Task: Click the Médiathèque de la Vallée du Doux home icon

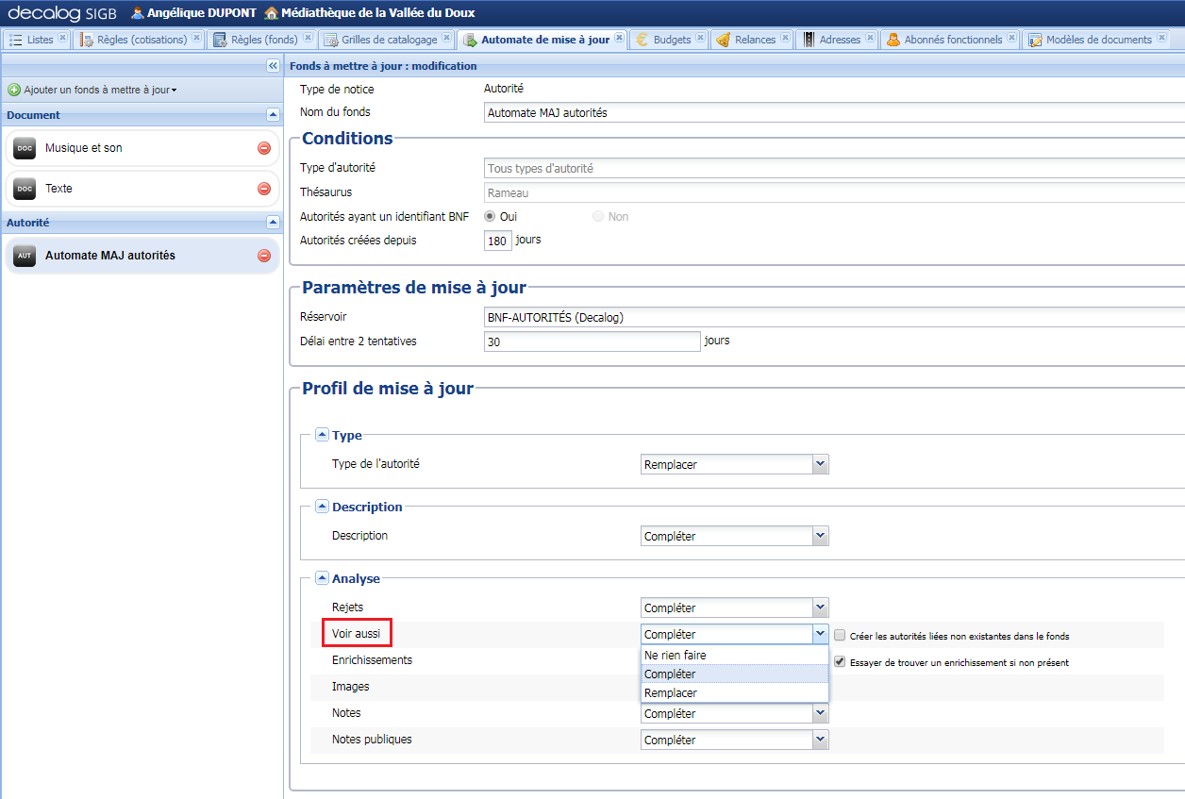Action: tap(270, 13)
